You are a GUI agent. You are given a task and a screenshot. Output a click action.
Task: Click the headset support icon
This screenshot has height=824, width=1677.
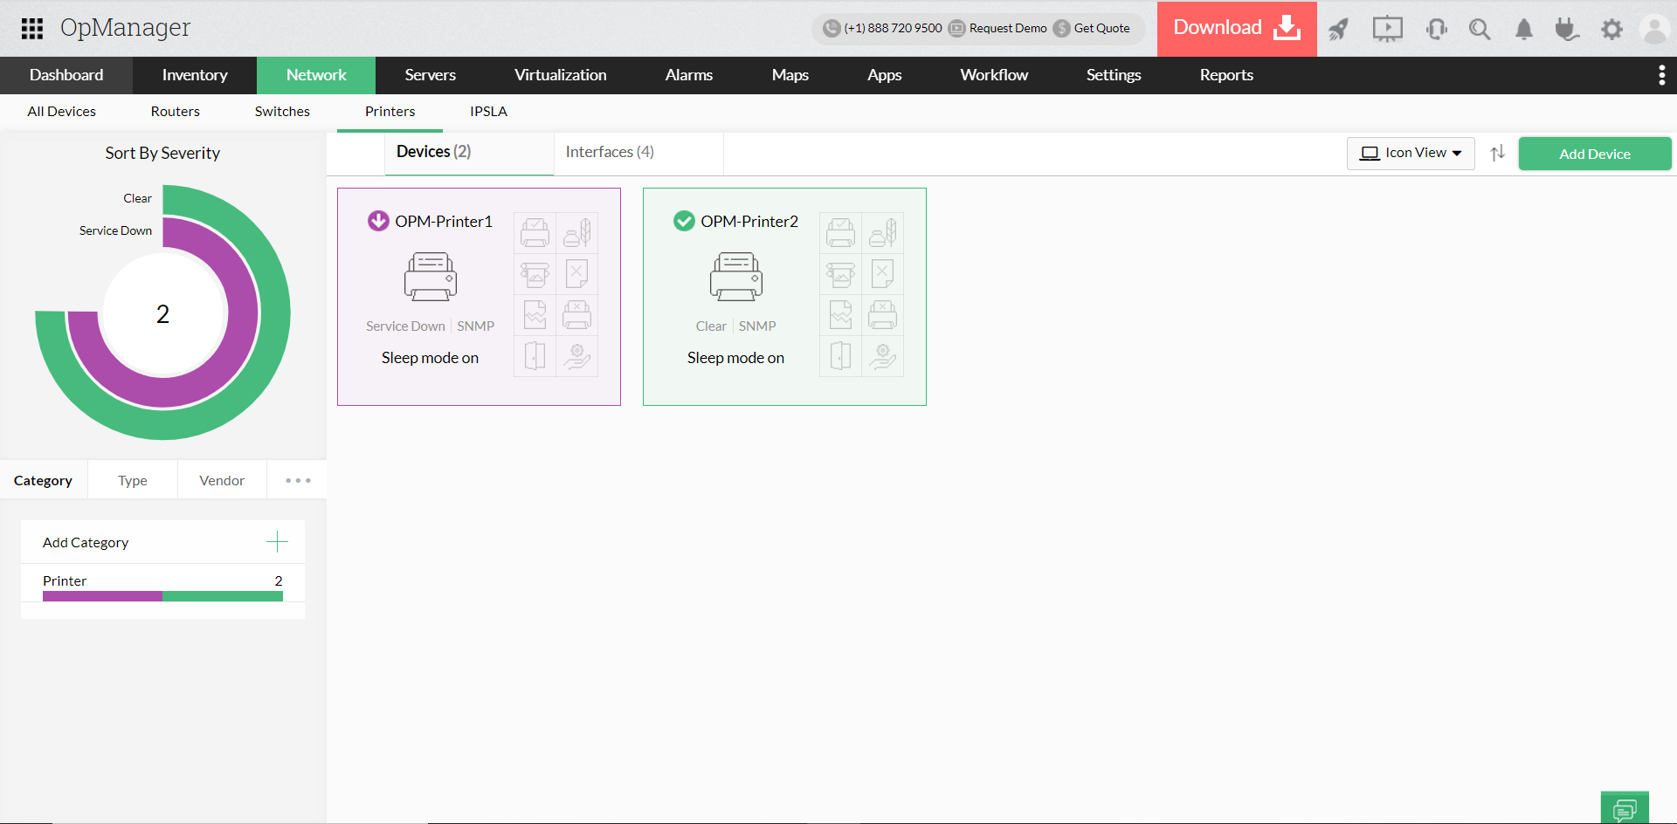point(1436,30)
